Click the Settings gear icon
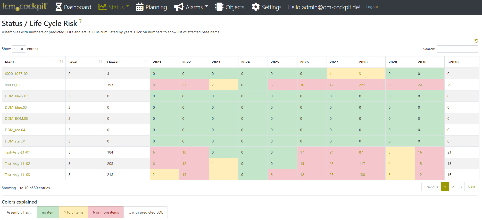 pos(255,7)
